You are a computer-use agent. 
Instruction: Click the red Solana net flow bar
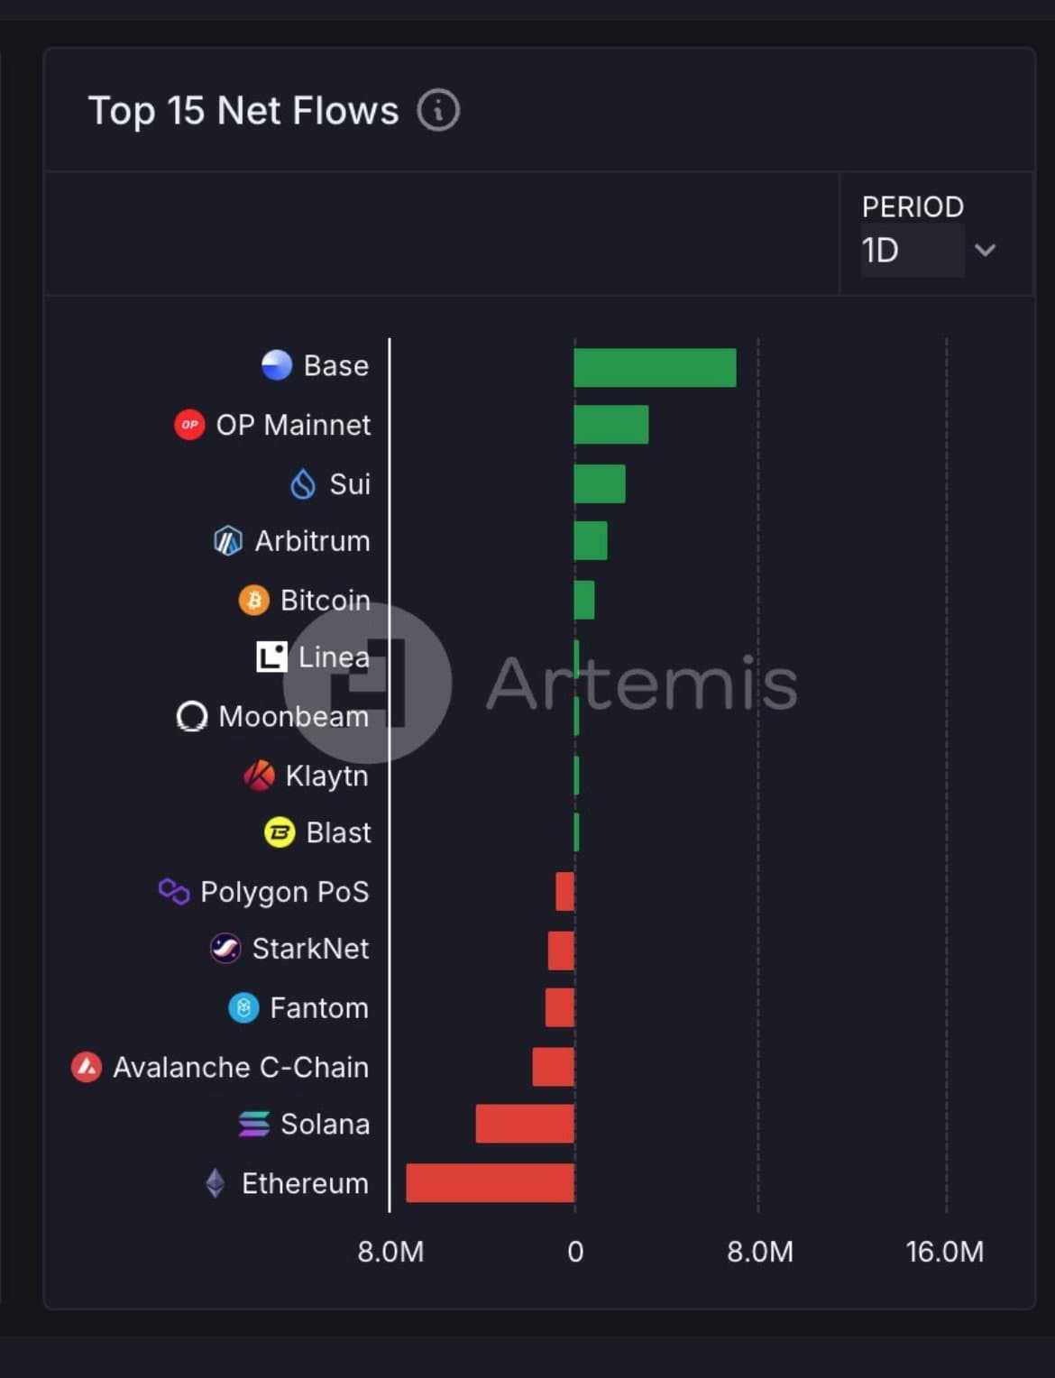tap(525, 1124)
